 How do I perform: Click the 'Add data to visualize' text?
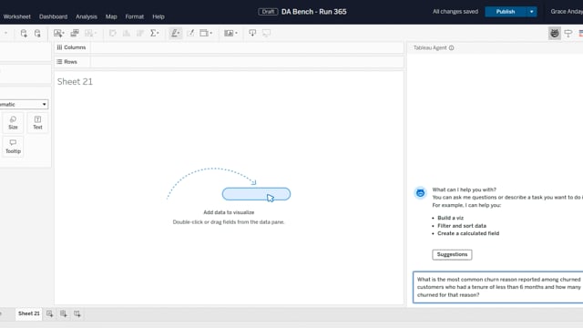(x=229, y=212)
